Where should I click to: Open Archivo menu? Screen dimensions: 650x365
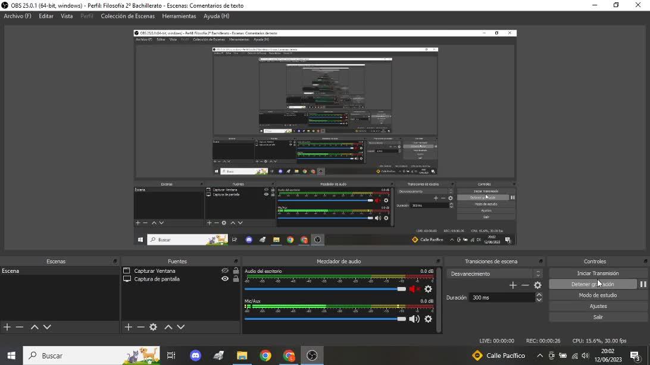17,16
